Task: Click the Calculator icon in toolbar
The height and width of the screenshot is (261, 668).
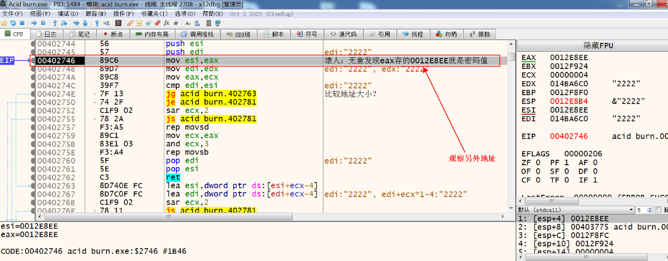Action: [209, 23]
